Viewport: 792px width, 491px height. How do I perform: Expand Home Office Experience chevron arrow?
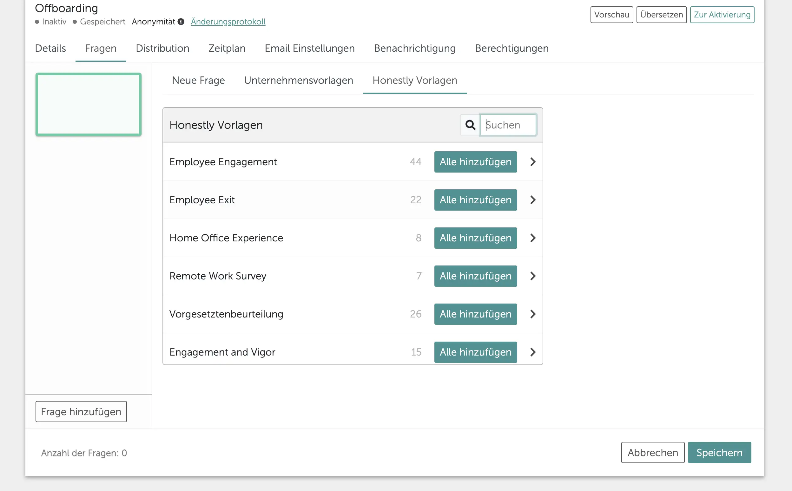(533, 238)
